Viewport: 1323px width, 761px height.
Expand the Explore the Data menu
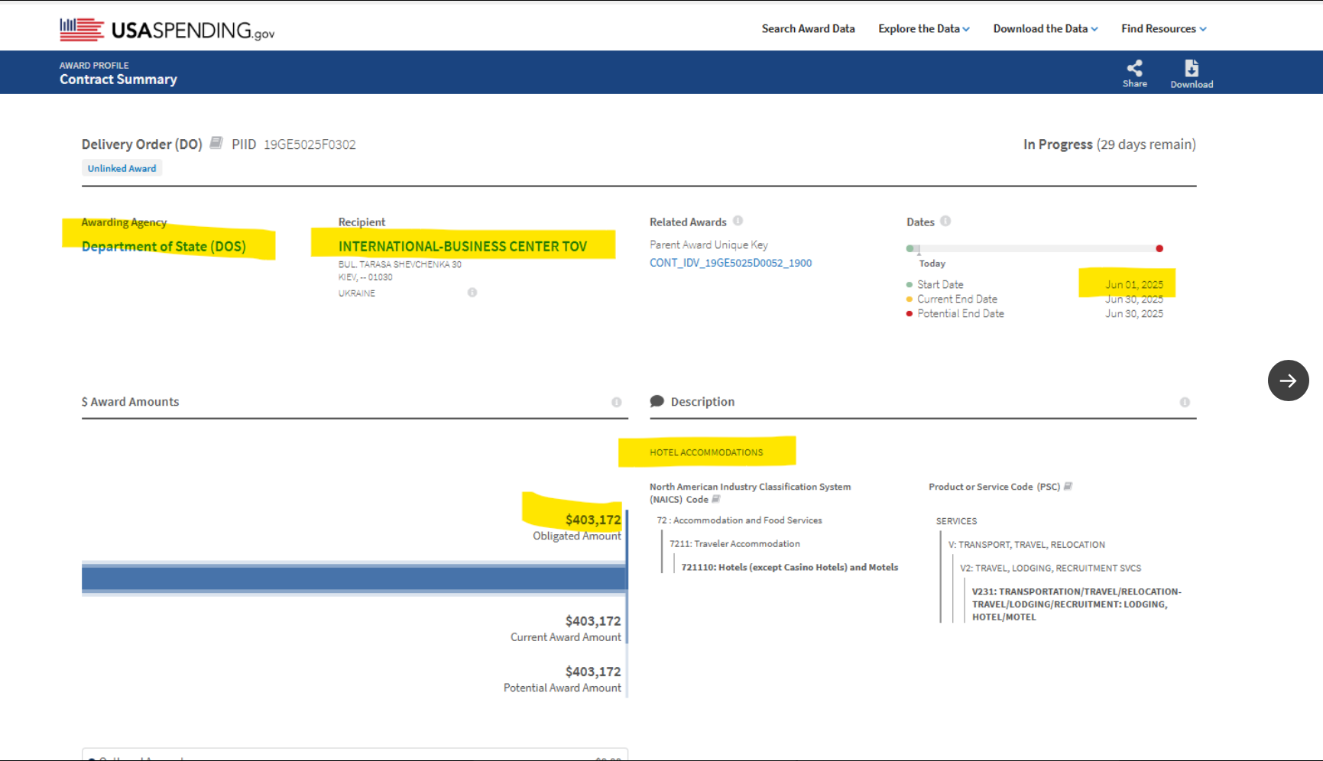click(924, 29)
